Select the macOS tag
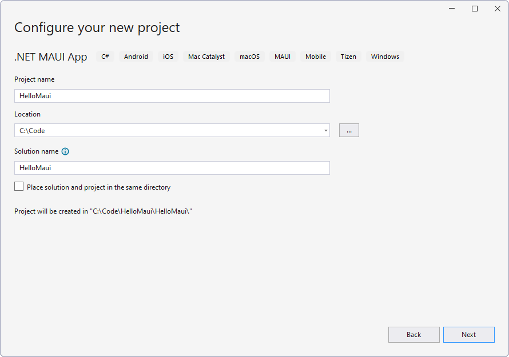 [x=249, y=56]
